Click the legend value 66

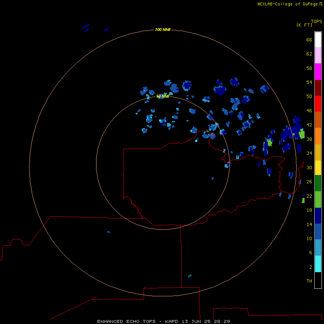point(309,40)
